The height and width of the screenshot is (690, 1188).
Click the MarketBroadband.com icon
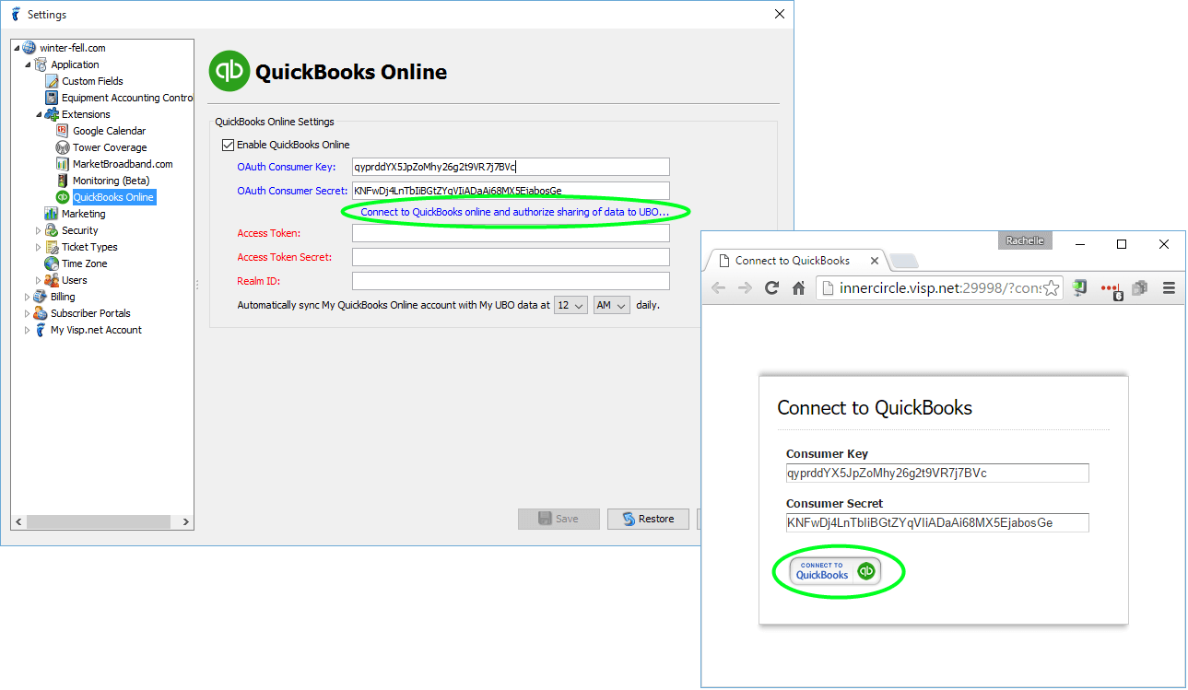[x=63, y=164]
